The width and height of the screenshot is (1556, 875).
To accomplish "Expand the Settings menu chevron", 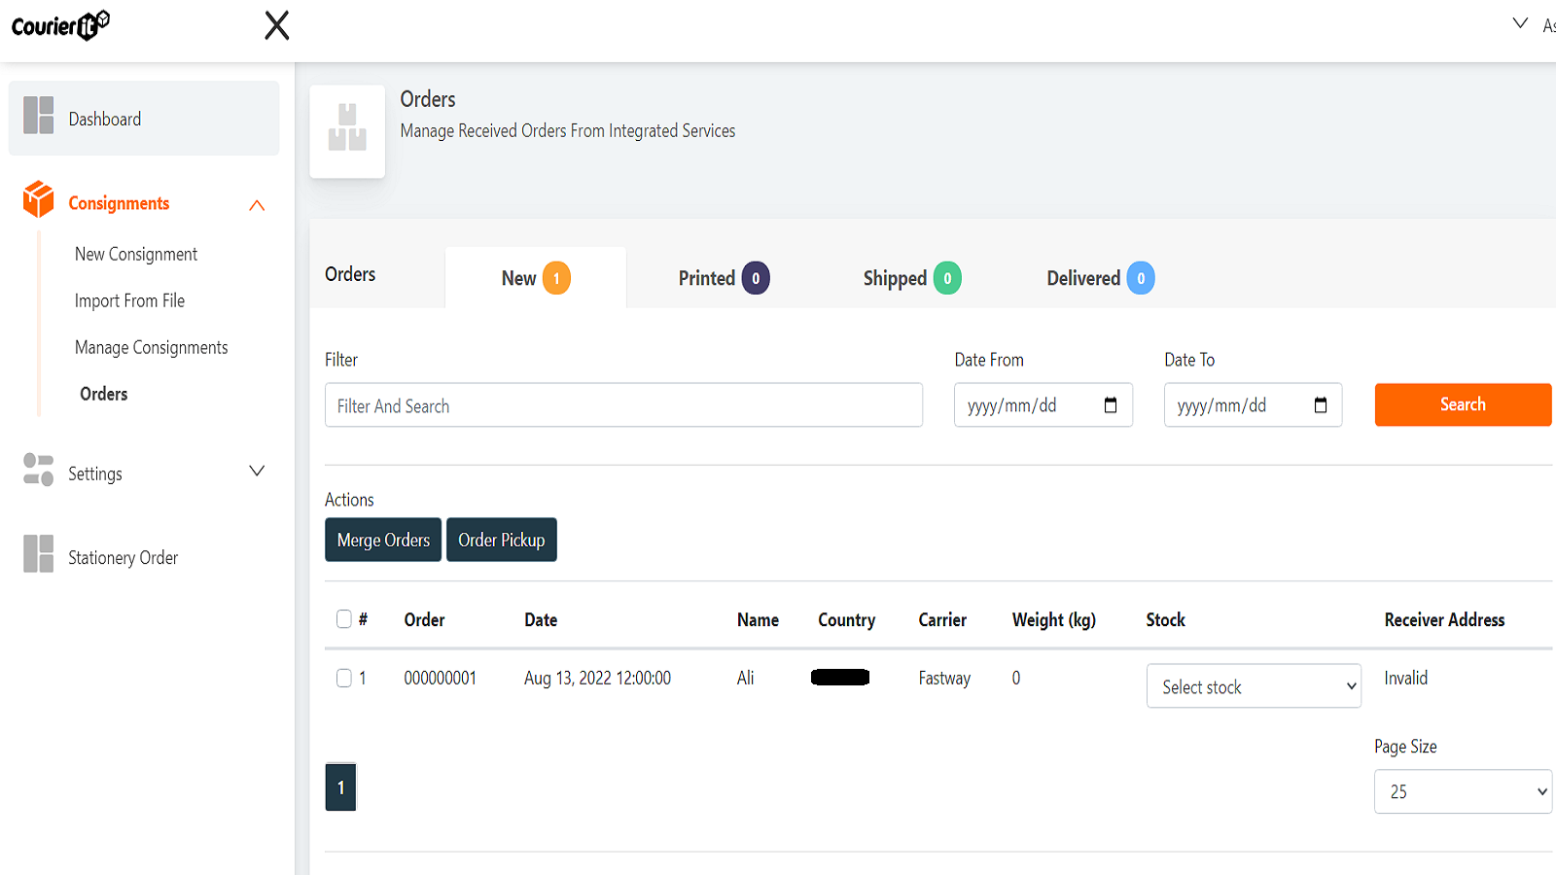I will (x=257, y=472).
